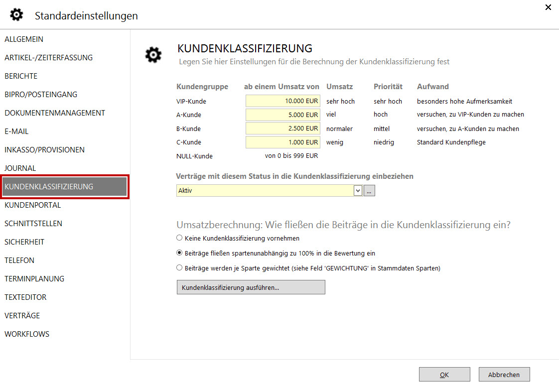
Task: Edit the A-Kunde threshold field 5.000 EUR
Action: click(x=283, y=115)
